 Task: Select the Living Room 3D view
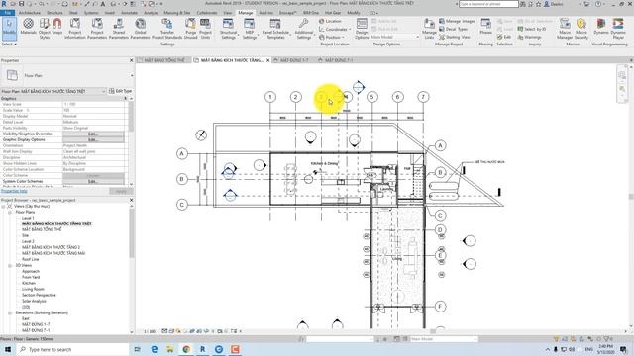click(33, 289)
